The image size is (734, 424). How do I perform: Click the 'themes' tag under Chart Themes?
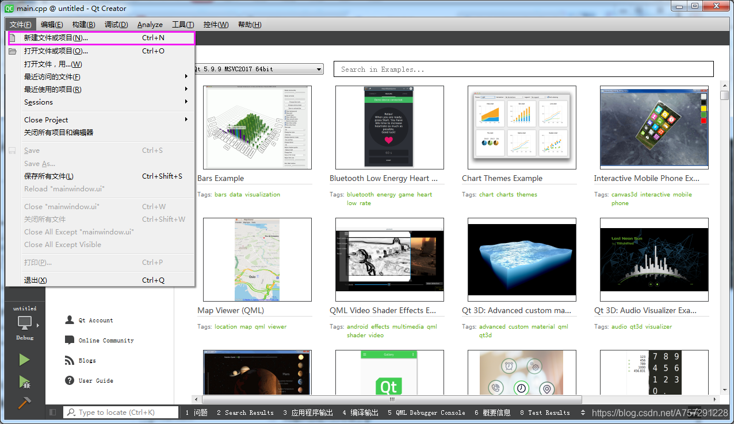pos(526,195)
